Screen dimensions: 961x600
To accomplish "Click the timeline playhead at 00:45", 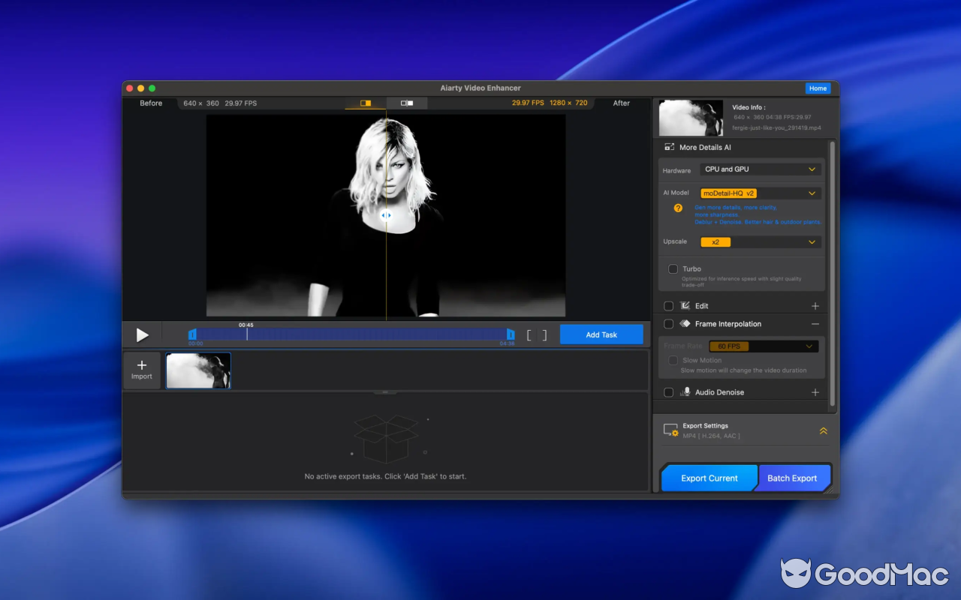I will click(248, 334).
